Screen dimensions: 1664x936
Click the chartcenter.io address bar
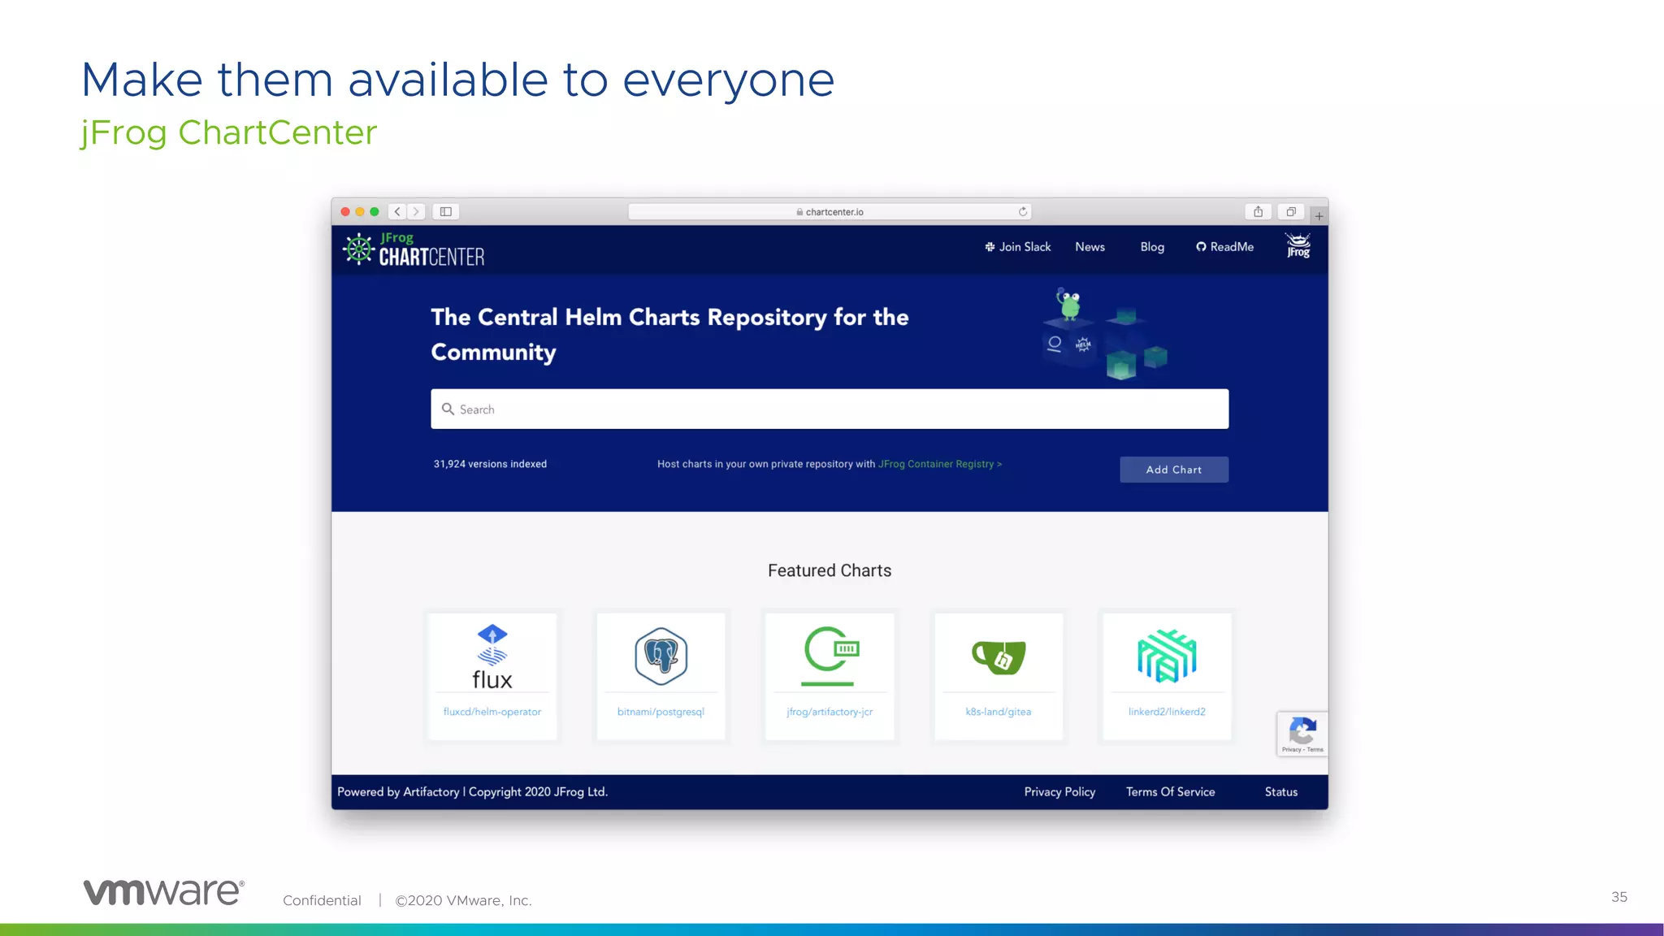click(x=830, y=211)
